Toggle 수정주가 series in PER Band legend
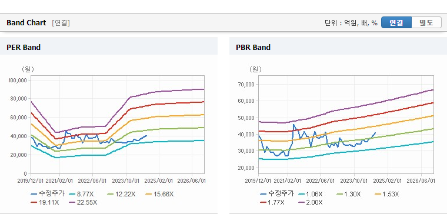 coord(48,194)
